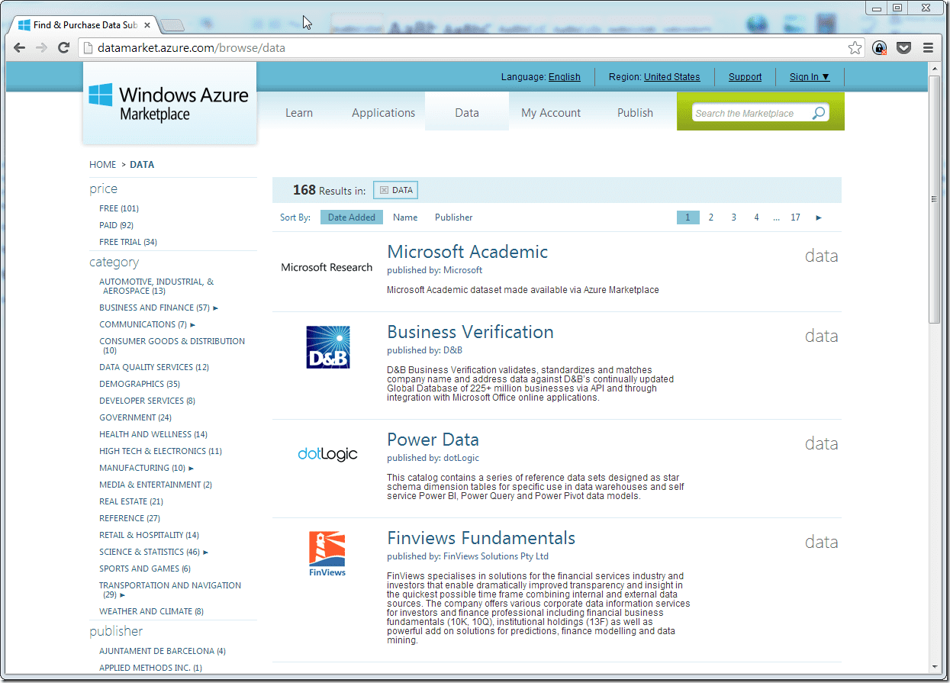Click the Microsoft Research logo
950x683 pixels.
327,267
